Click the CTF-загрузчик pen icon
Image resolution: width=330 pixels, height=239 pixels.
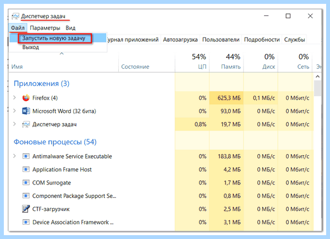26,209
